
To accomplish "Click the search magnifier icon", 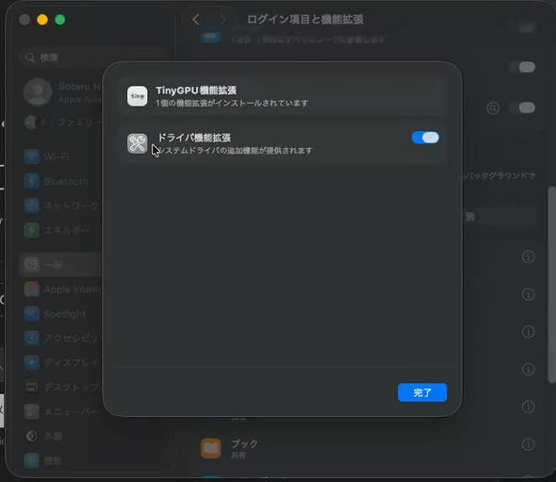I will tap(30, 58).
